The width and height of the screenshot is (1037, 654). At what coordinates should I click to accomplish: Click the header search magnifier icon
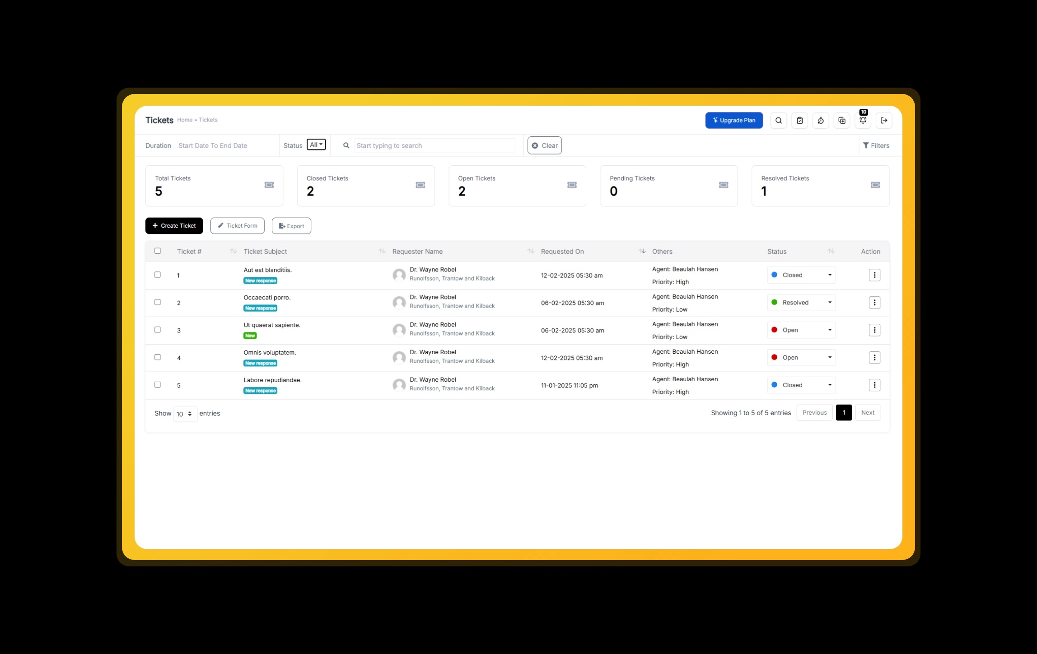tap(778, 121)
